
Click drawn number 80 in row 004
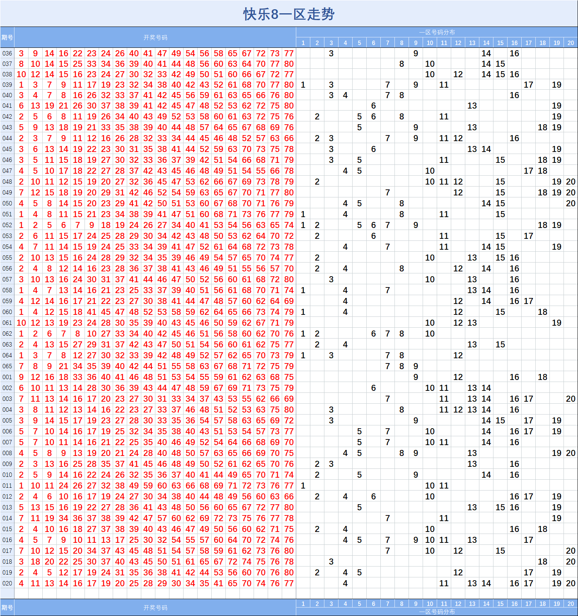point(289,410)
